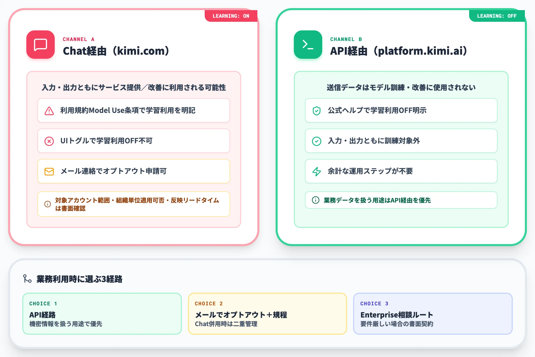Viewport: 535px width, 357px height.
Task: Click the 業務データを扱う用途はAPI経由を優先 note
Action: point(401,200)
